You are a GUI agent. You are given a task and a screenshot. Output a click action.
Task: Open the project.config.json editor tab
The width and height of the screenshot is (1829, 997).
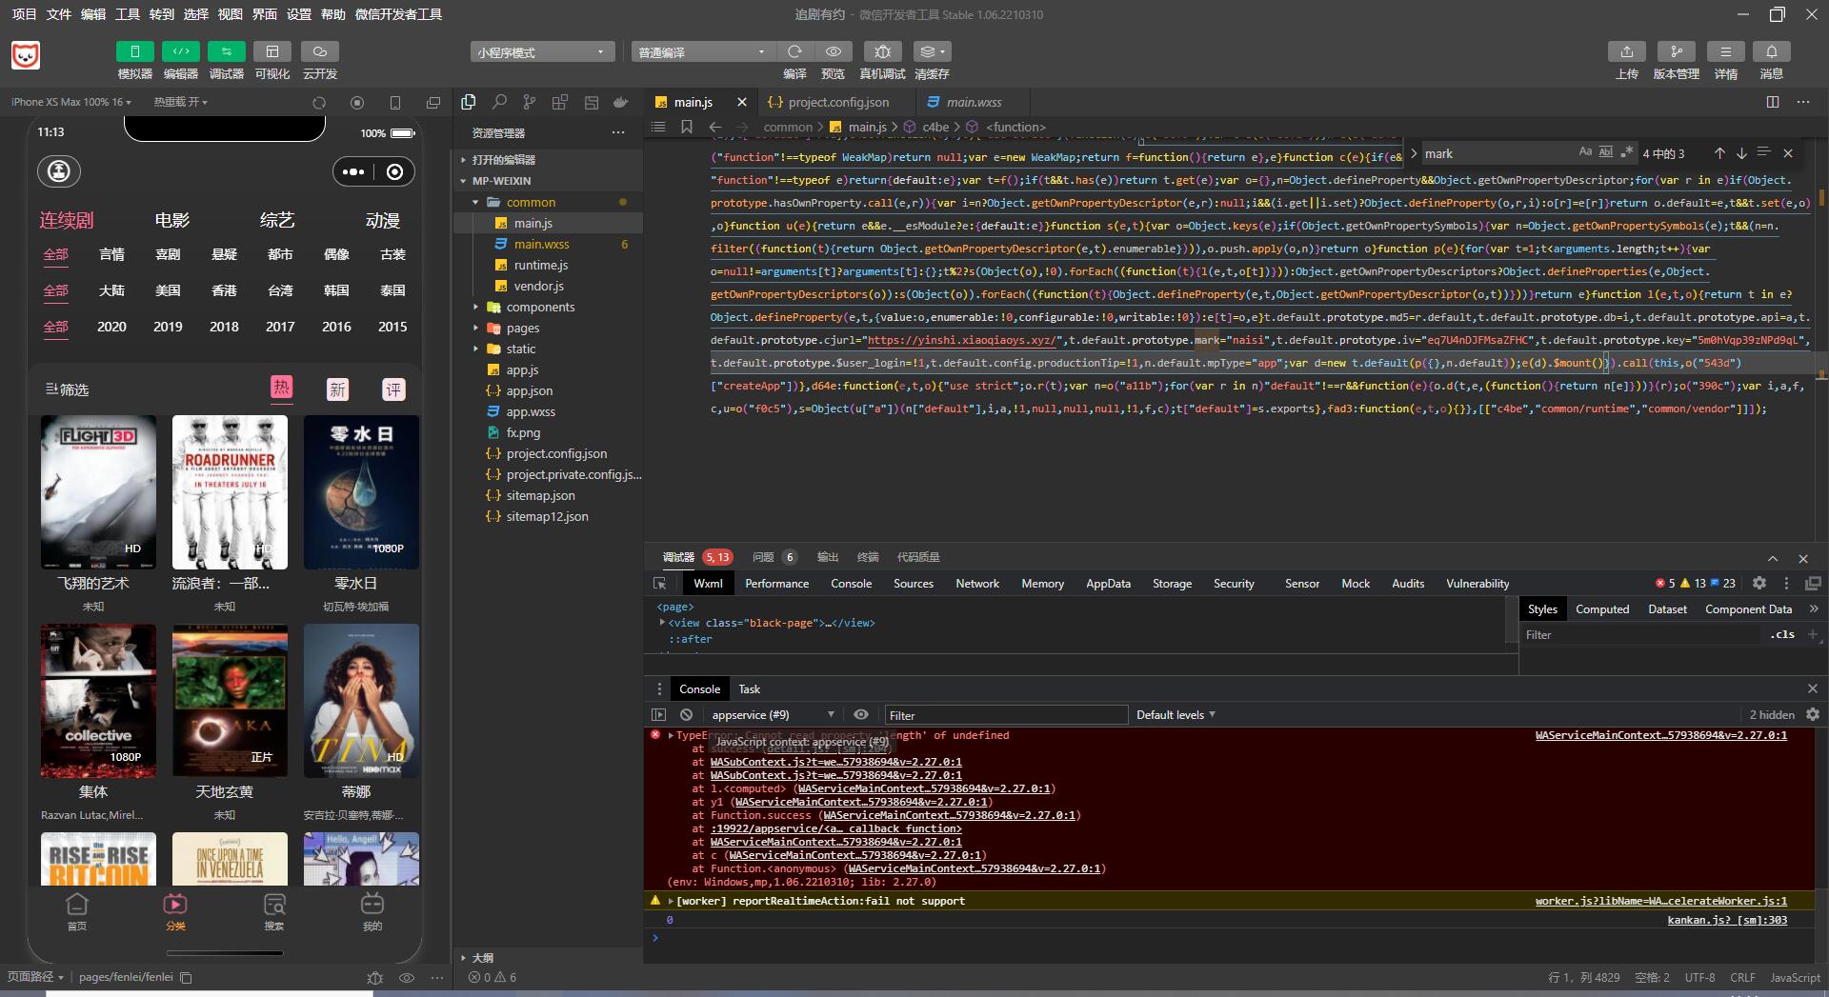[x=837, y=102]
